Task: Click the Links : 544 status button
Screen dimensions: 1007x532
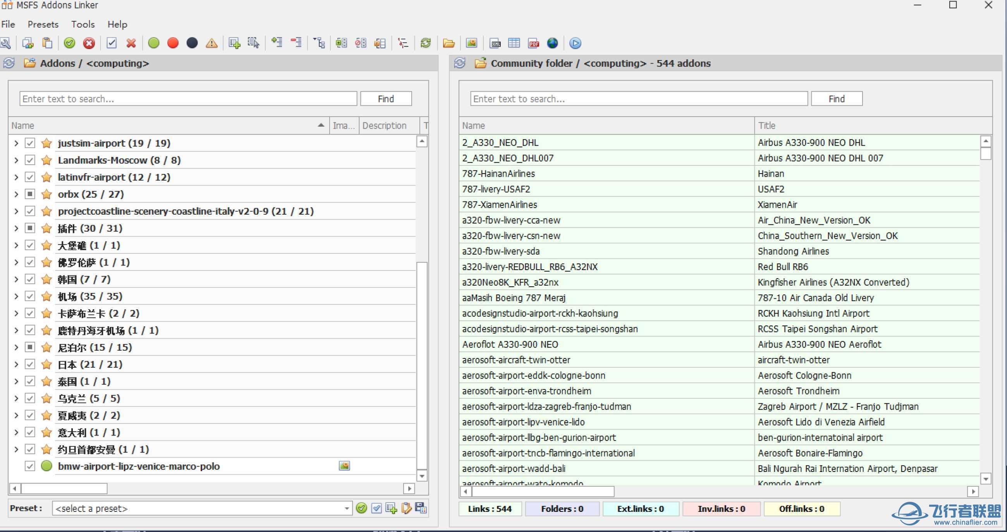Action: tap(490, 509)
